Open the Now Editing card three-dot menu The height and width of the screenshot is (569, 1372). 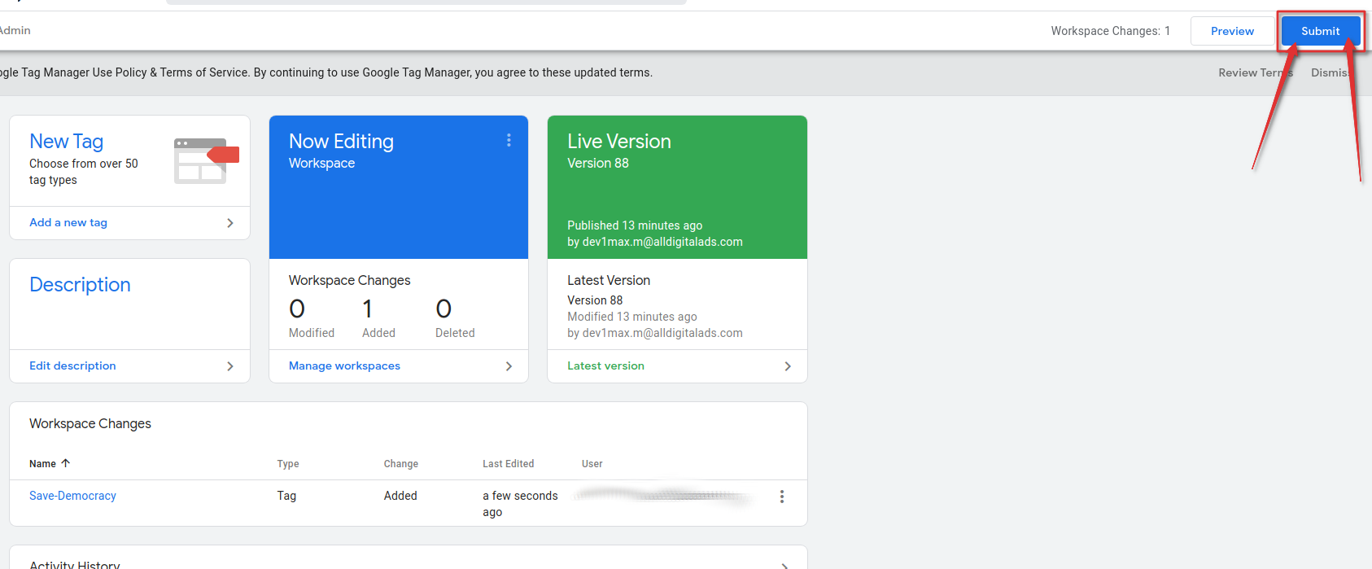(509, 140)
